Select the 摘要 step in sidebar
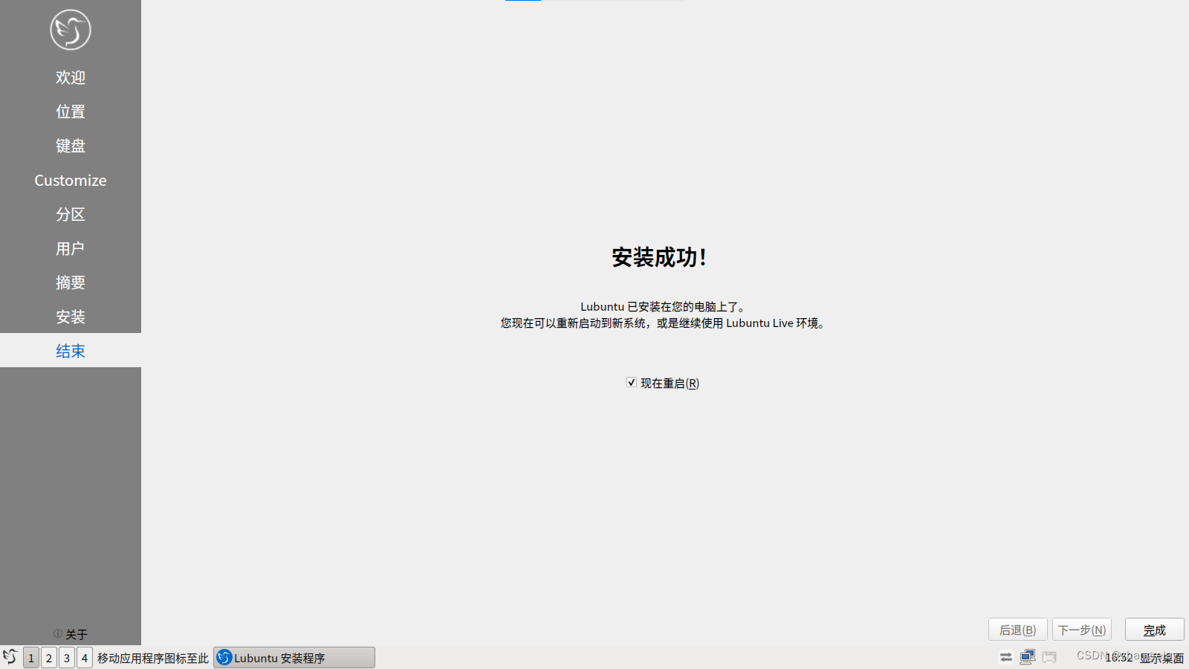Viewport: 1189px width, 669px height. (x=71, y=282)
